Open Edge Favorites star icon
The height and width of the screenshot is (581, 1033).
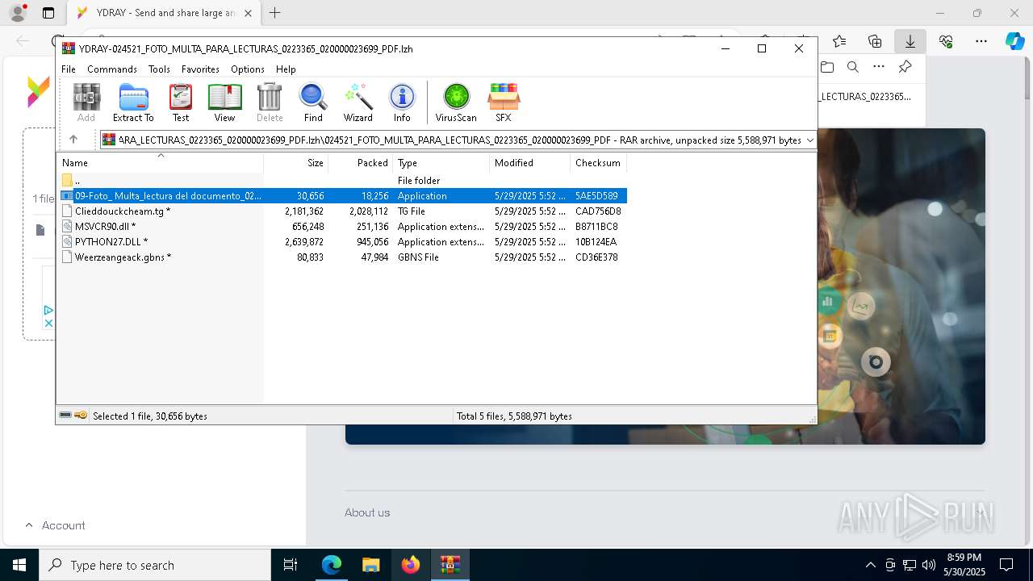click(839, 41)
